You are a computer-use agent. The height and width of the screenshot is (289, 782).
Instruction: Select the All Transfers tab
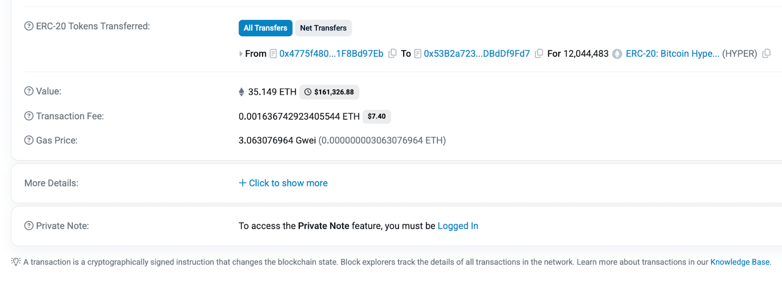click(x=265, y=28)
